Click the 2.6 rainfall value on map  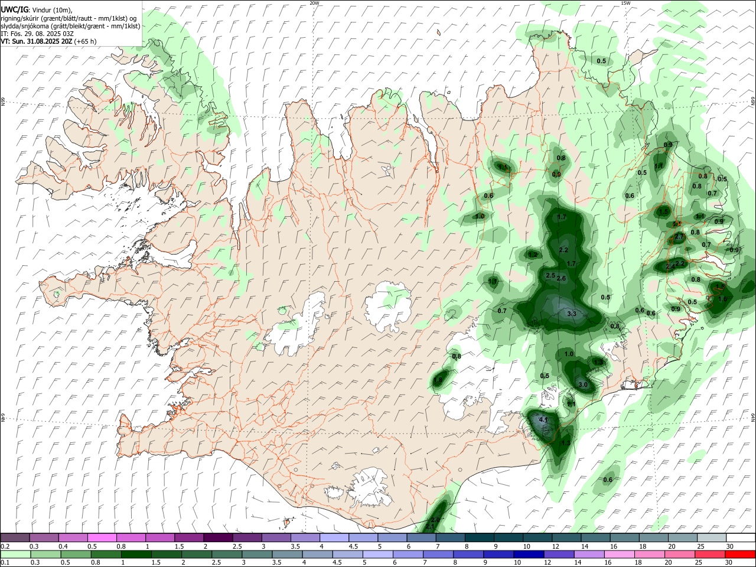[561, 278]
